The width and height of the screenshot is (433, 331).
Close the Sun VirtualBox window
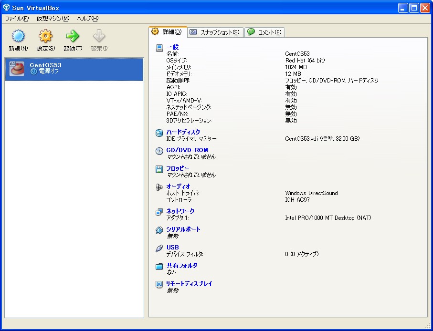pos(425,8)
